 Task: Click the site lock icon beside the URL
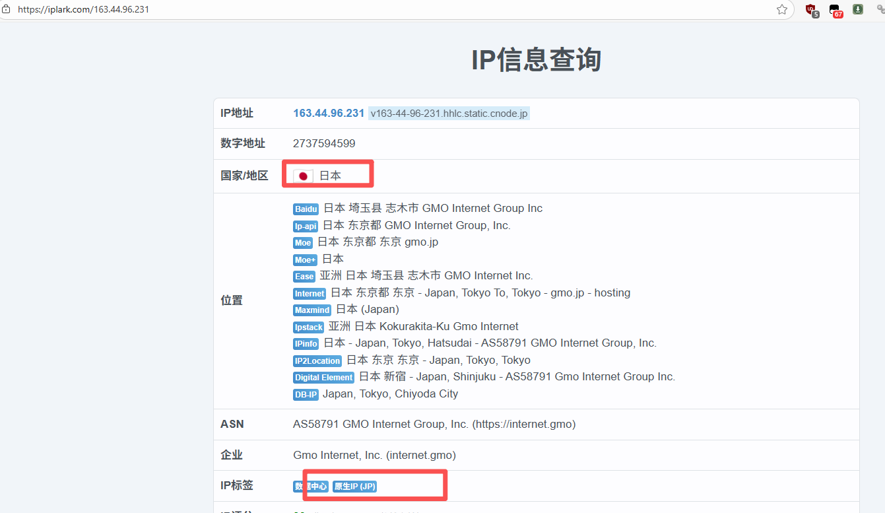coord(6,9)
